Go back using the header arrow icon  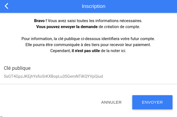pos(7,6)
